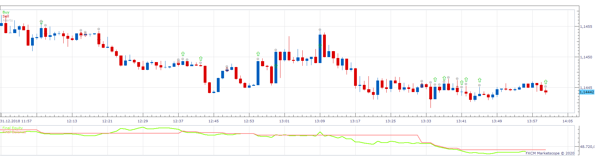
Task: Click the current price tag 1,14442
Action: pos(587,92)
